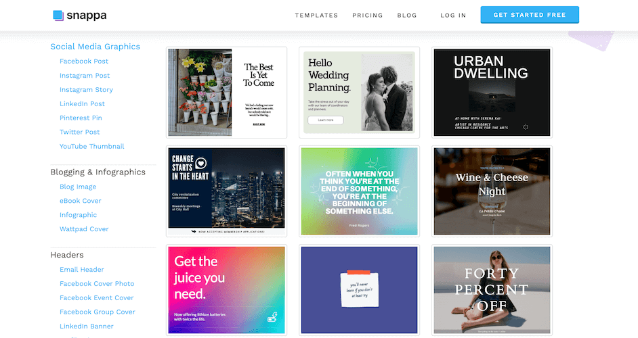Open the Urban Dwelling template thumbnail
The image size is (638, 338).
coord(492,93)
